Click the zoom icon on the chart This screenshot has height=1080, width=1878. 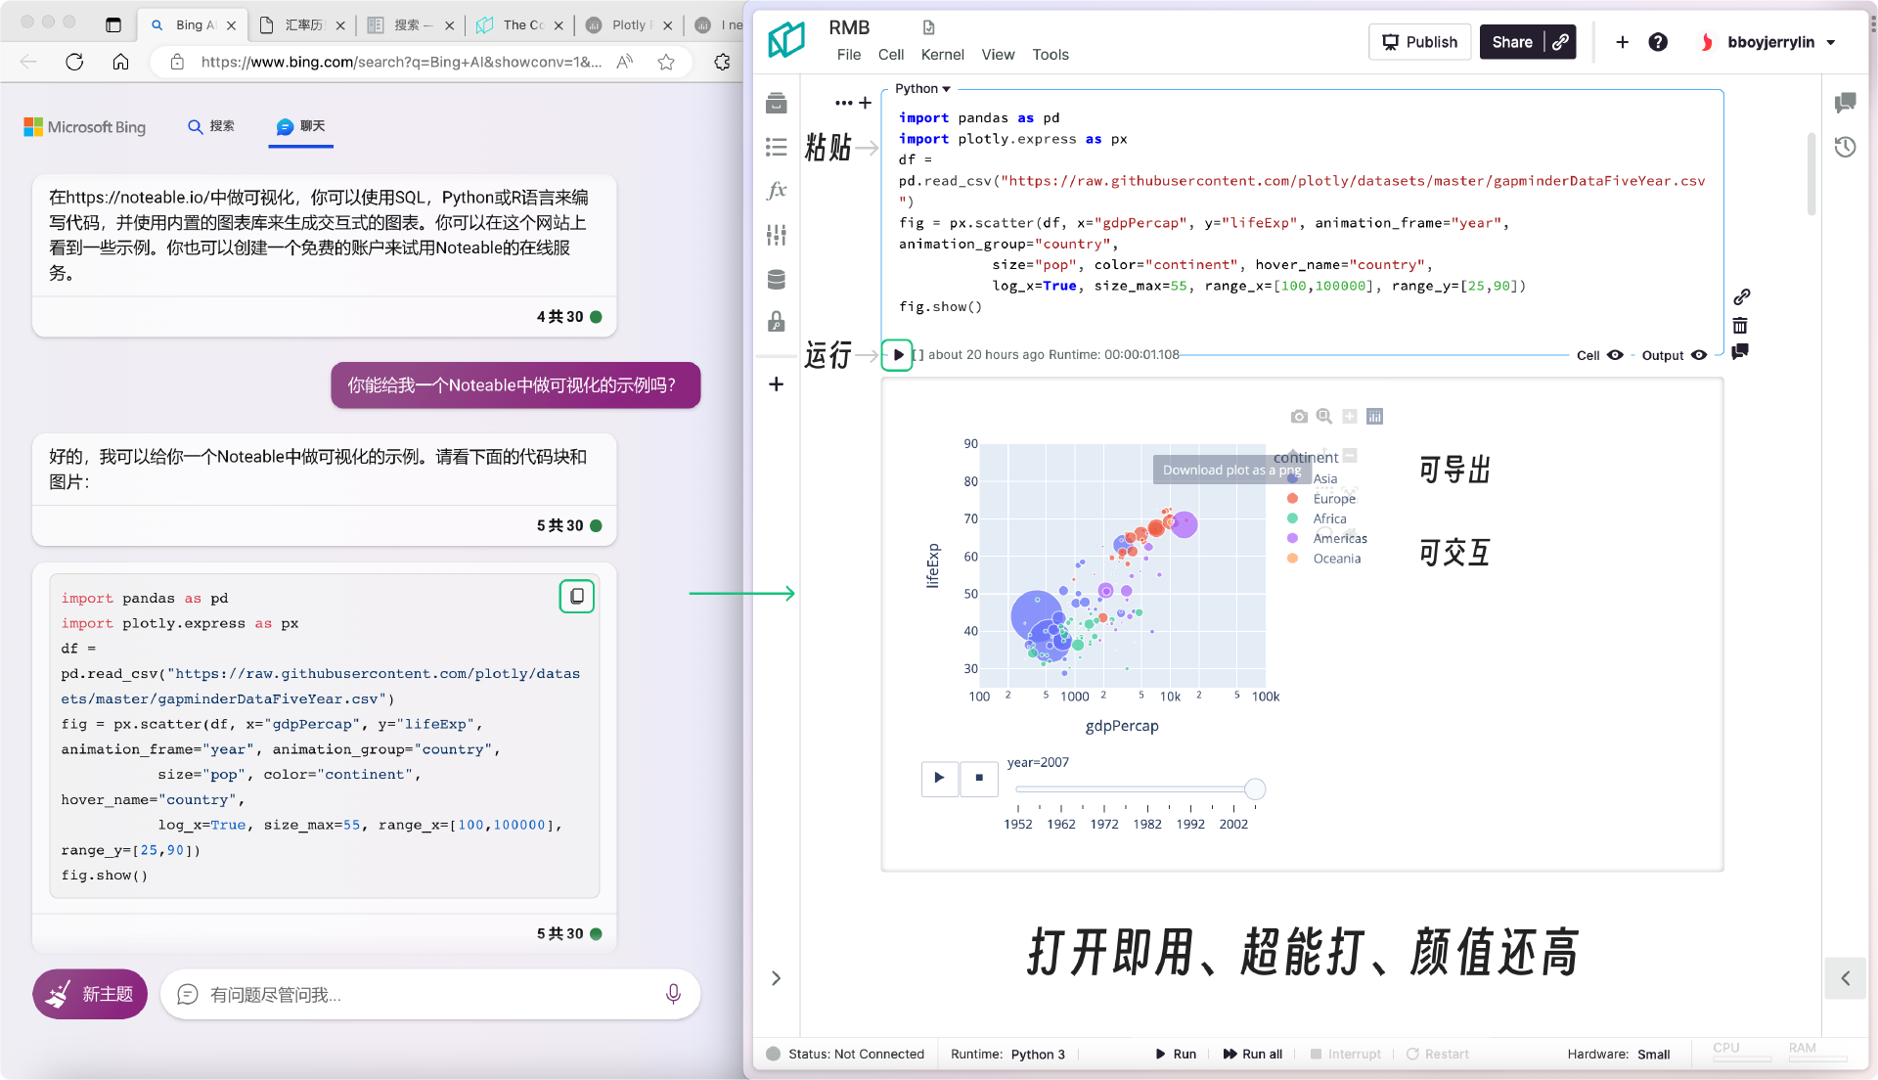click(1323, 416)
